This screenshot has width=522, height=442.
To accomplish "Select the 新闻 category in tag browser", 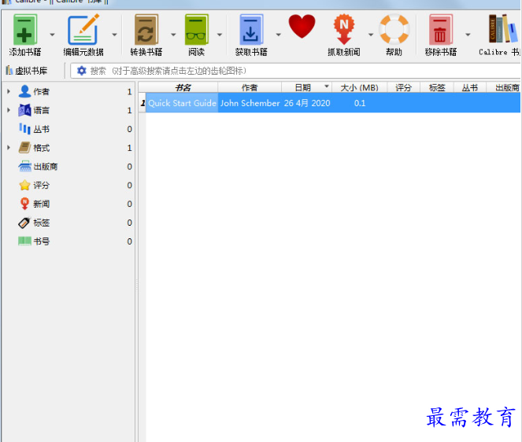I will coord(41,204).
